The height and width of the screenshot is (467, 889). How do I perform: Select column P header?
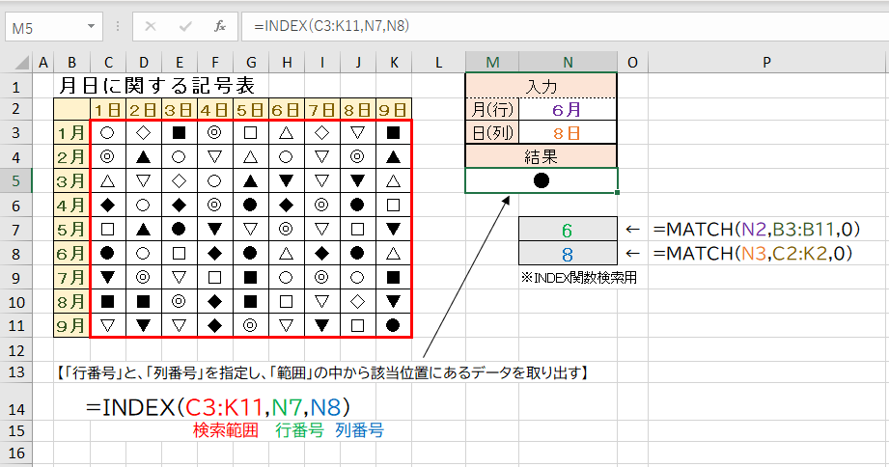coord(766,63)
